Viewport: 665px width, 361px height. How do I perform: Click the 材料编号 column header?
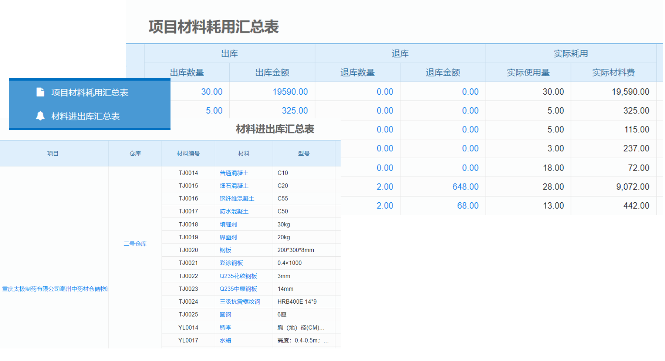[x=188, y=153]
